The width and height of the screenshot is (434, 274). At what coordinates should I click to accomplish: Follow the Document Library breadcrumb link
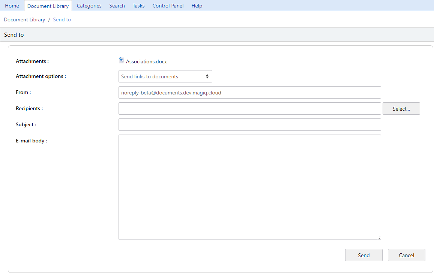point(24,19)
